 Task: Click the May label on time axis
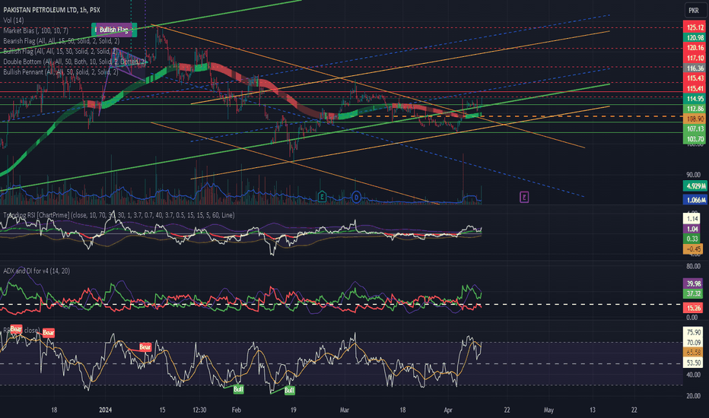pyautogui.click(x=548, y=410)
